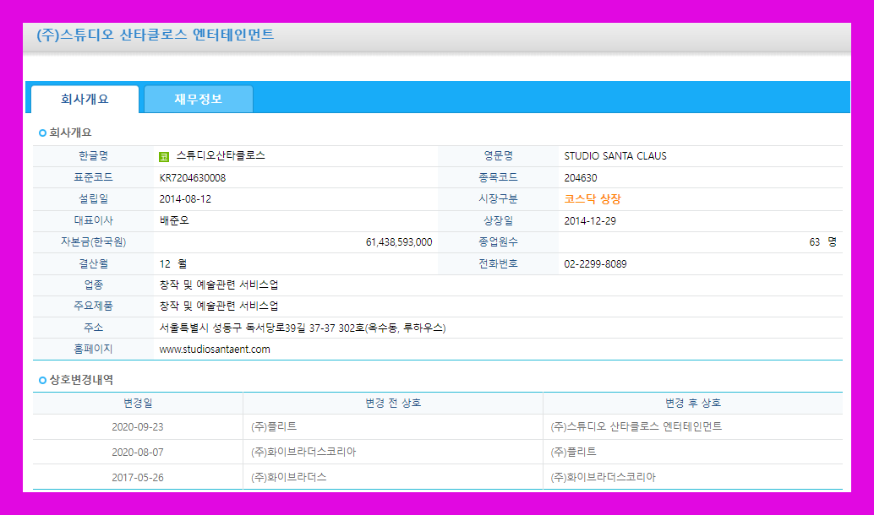874x515 pixels.
Task: Select standard code KR7204630008
Action: [193, 177]
